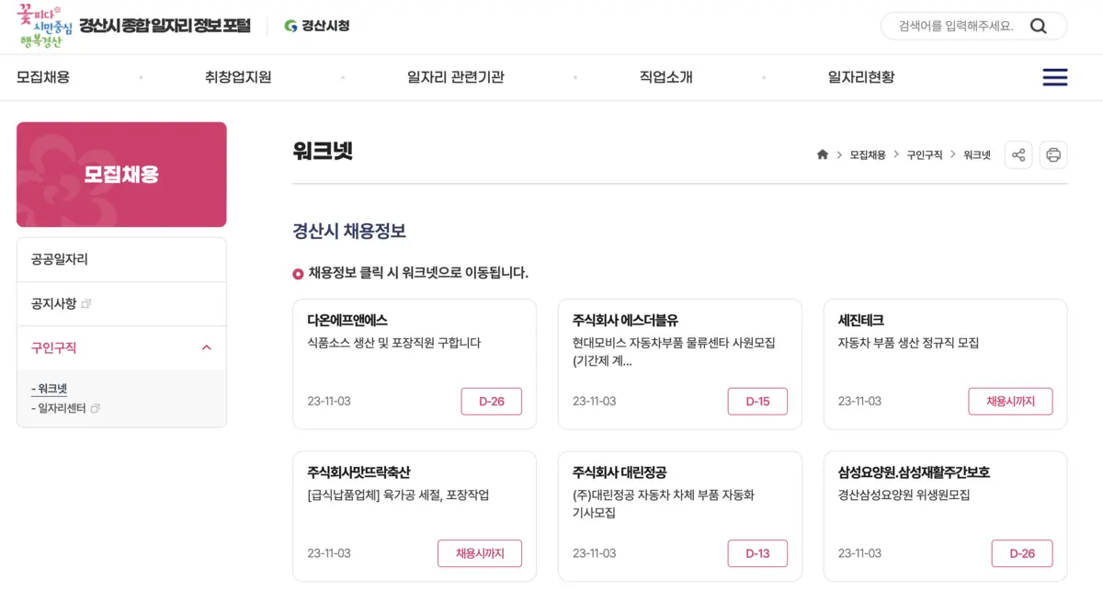Click the print icon

(1052, 154)
